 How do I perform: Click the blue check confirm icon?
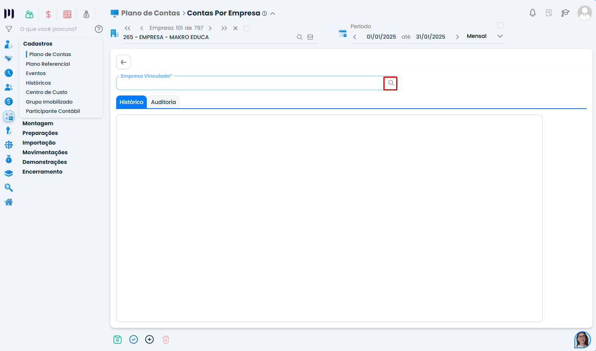(x=134, y=339)
